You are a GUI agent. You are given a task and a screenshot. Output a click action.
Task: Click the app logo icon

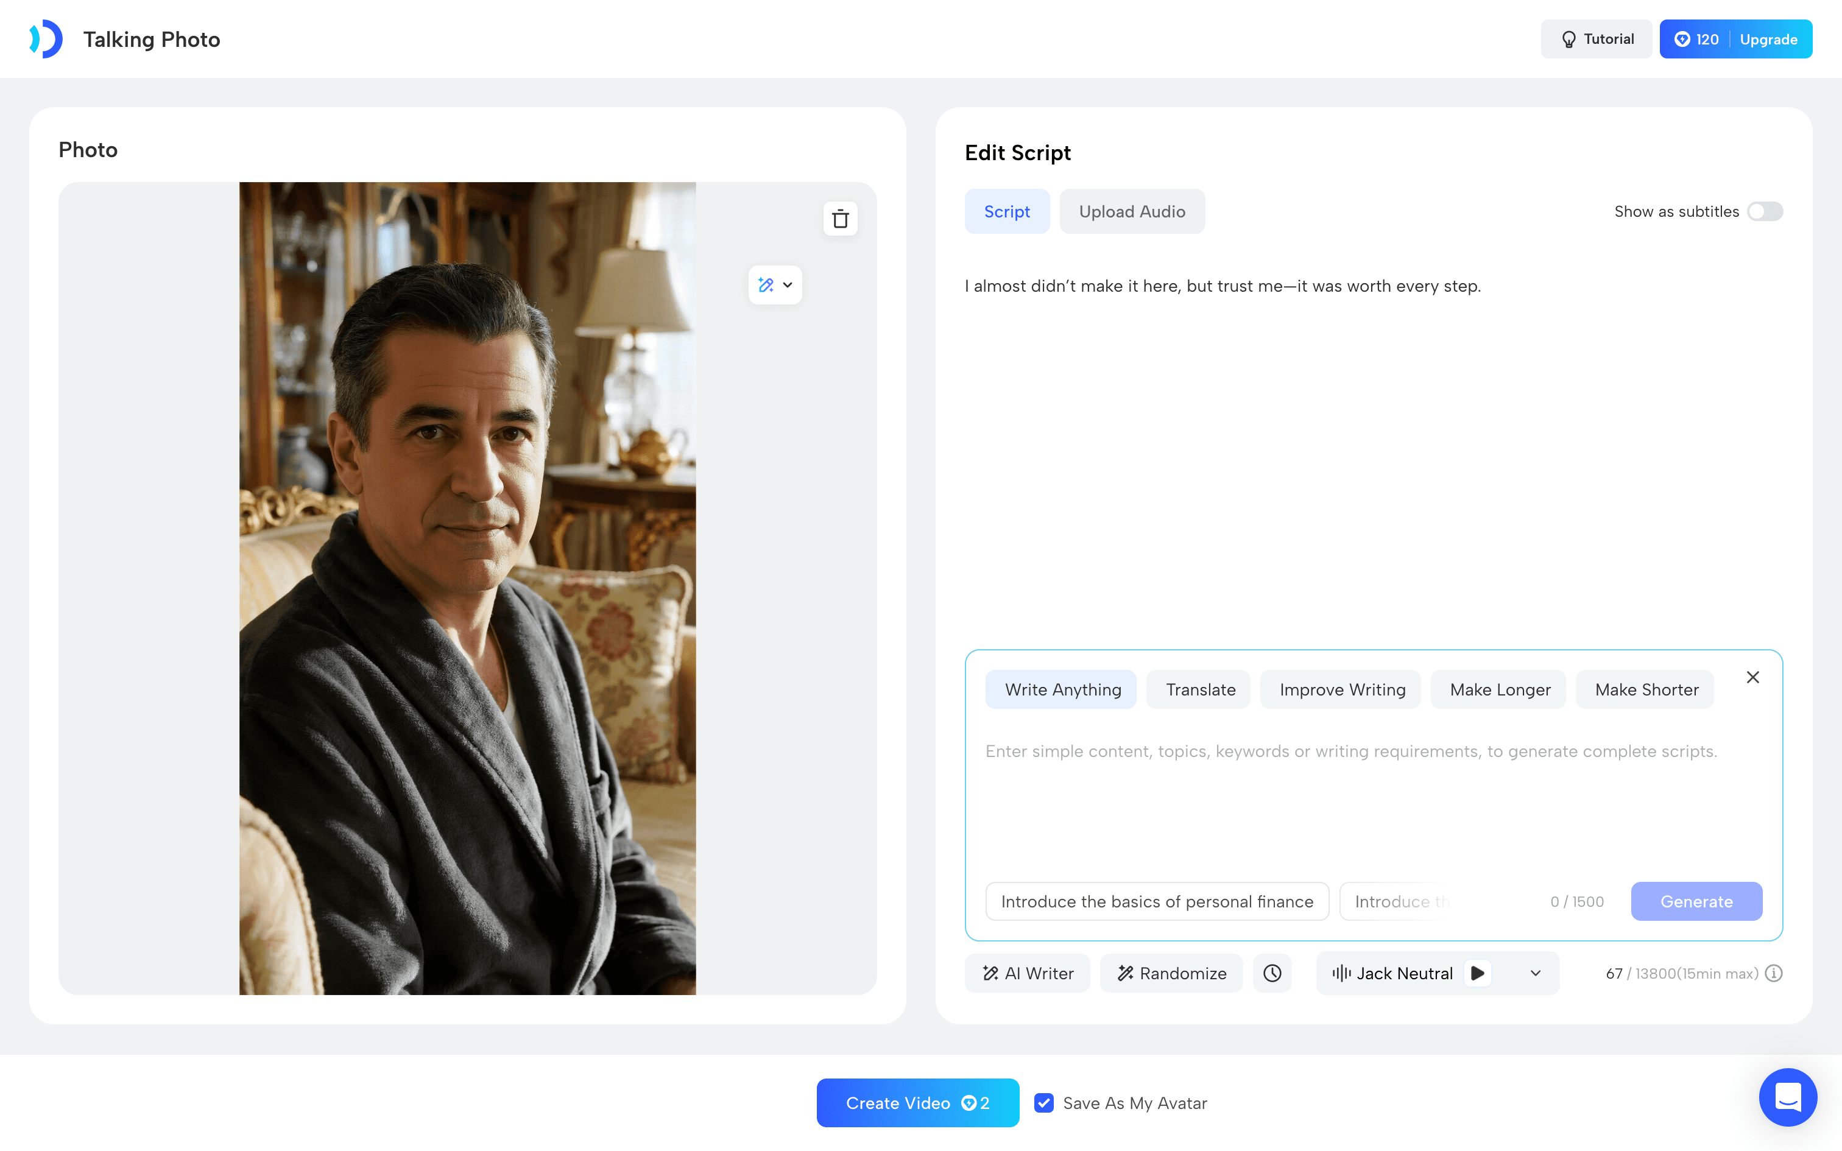coord(46,39)
